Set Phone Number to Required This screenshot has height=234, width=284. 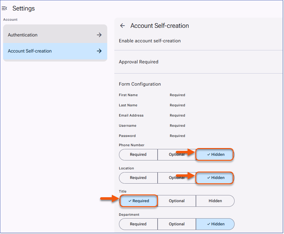(138, 155)
